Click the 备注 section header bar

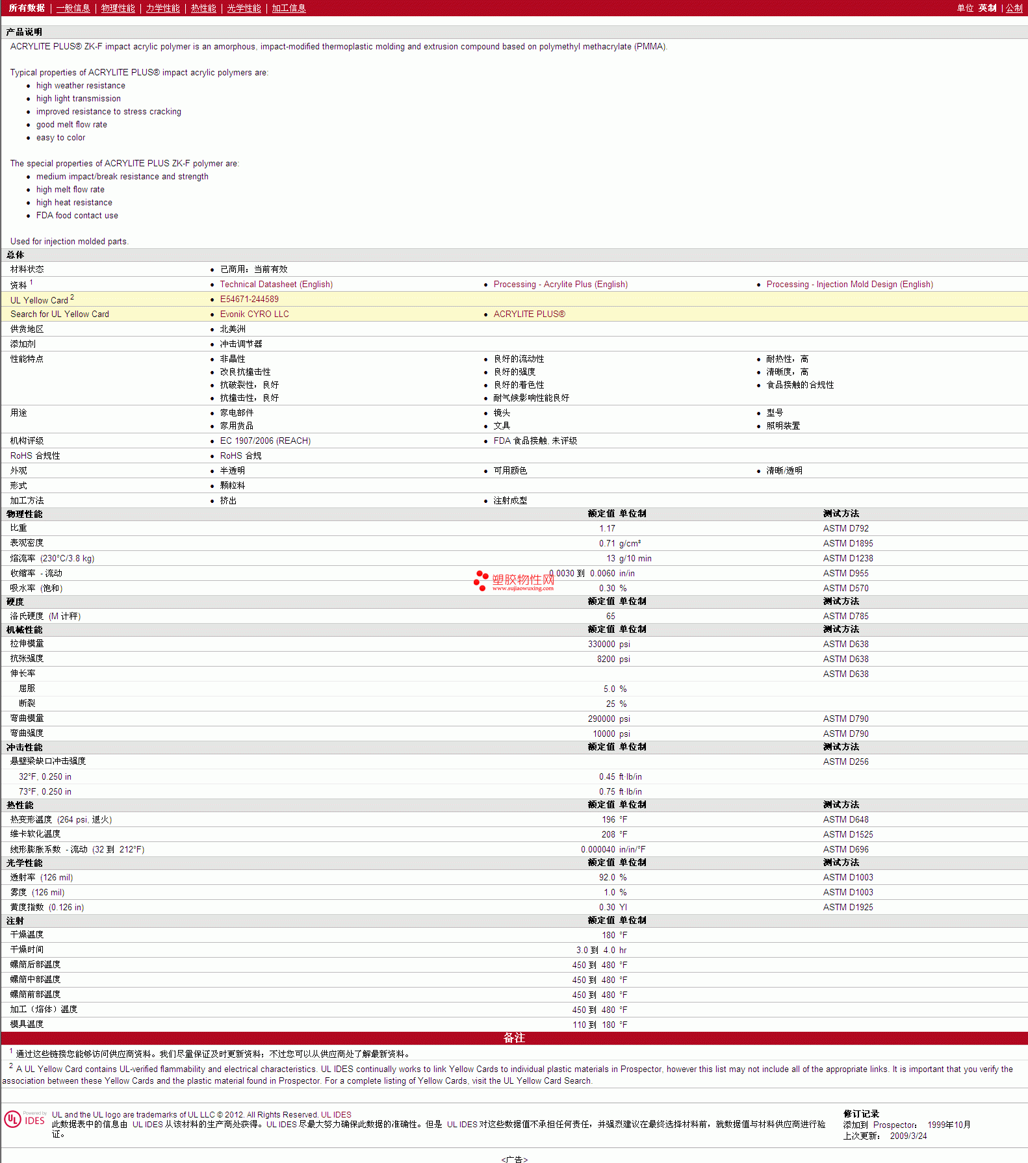tap(514, 1038)
